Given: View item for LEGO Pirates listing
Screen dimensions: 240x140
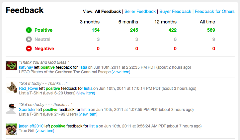Looking at the screenshot, I should coord(121,72).
